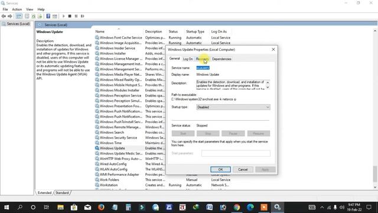Open the View menu
The height and width of the screenshot is (213, 378).
(30, 9)
